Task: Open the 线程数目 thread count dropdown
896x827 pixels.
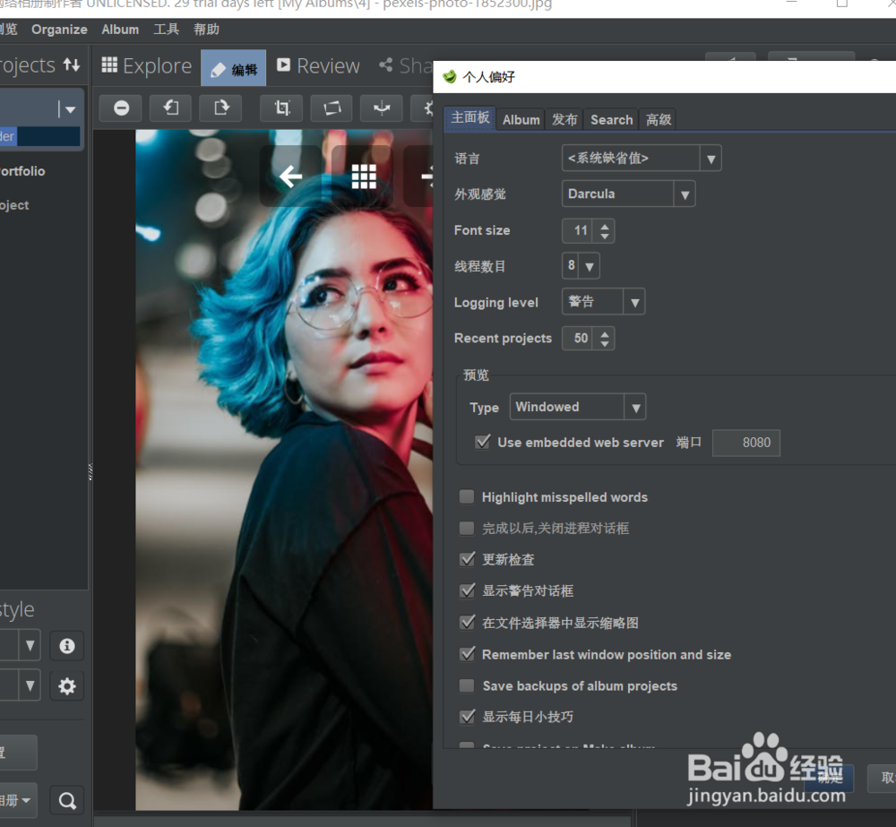Action: [581, 266]
